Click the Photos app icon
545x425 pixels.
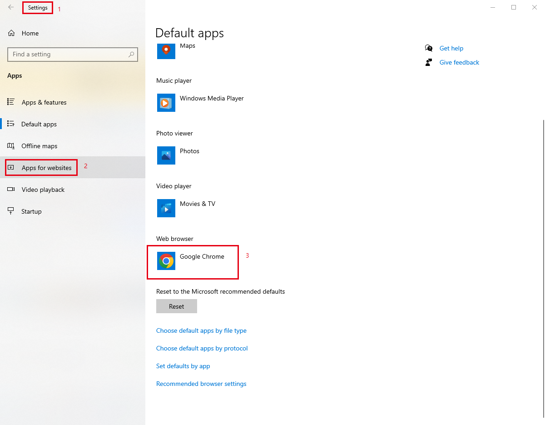166,155
